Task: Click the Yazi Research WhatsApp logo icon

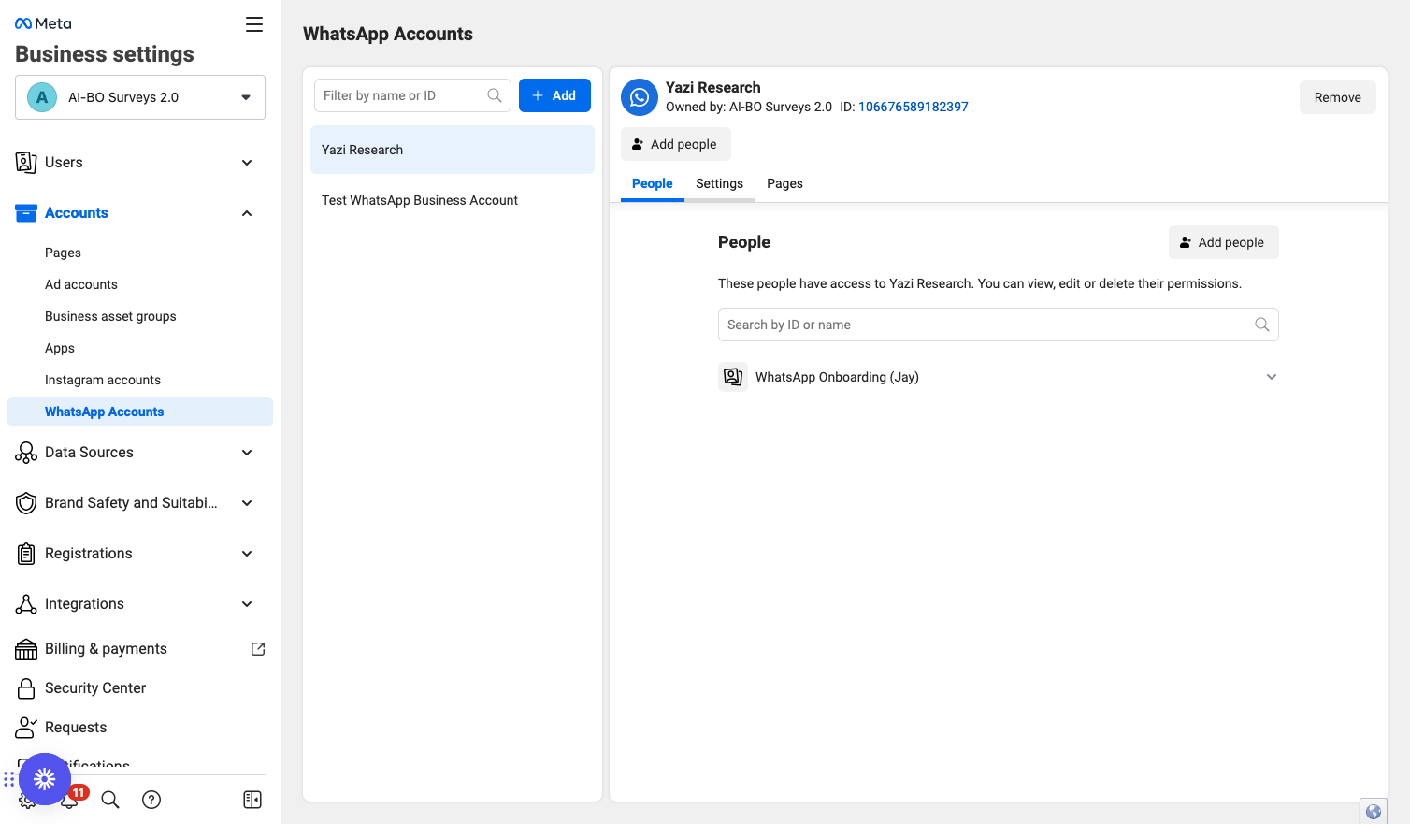Action: (x=640, y=97)
